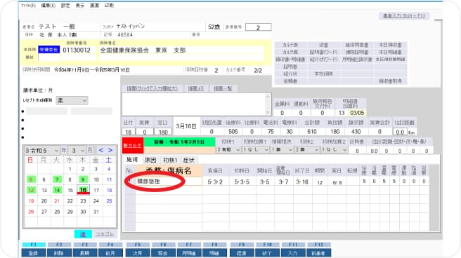Viewport: 461px width, 258px height.
Task: Click the F1 function key button
Action: point(34,252)
